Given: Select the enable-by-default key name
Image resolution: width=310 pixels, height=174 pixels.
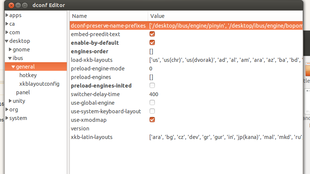Looking at the screenshot, I should [95, 43].
